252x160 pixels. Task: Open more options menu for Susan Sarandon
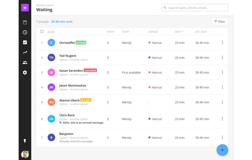tap(222, 73)
